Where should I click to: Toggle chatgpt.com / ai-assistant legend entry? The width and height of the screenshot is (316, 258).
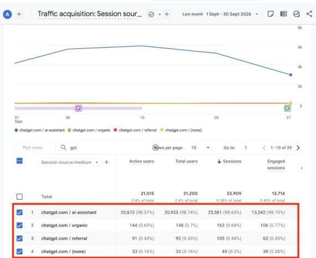(40, 130)
